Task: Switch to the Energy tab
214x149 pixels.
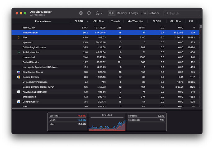Action: [x=133, y=13]
